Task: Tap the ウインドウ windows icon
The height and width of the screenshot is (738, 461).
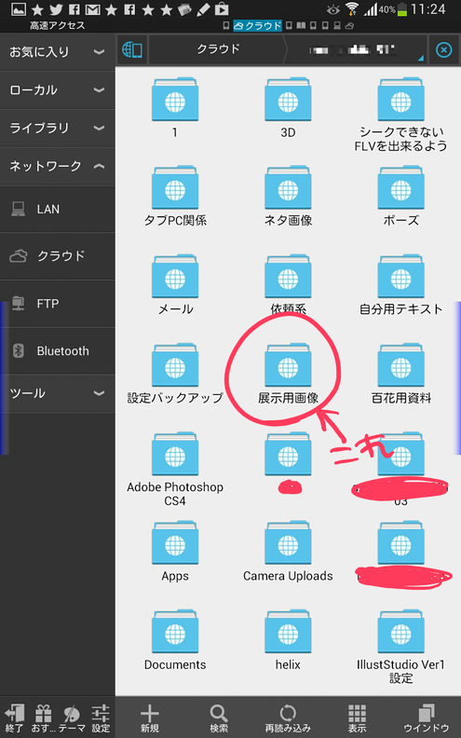Action: [426, 713]
